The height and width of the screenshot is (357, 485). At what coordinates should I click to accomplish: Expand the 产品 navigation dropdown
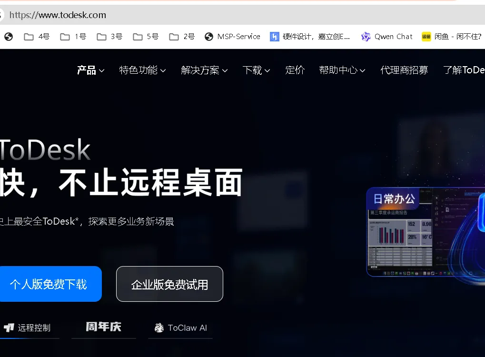pos(90,70)
